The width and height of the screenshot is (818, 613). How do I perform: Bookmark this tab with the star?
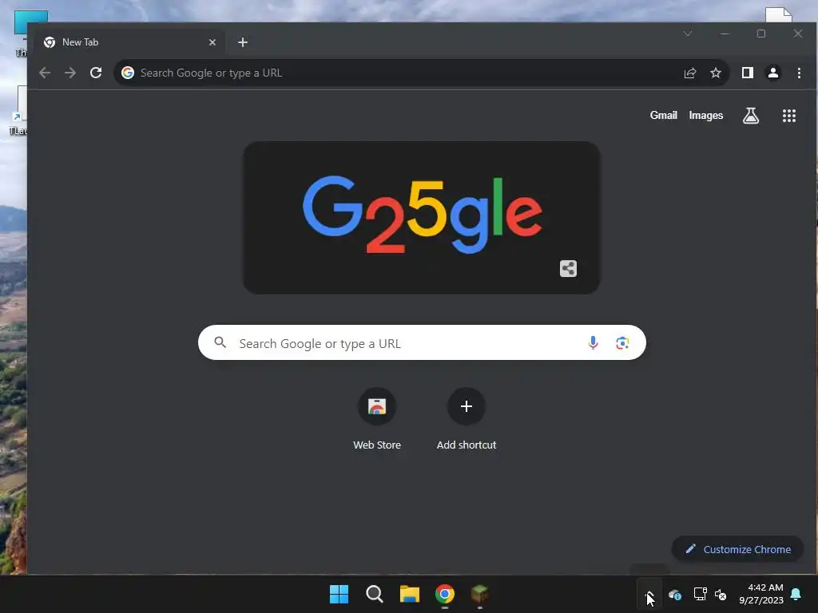(716, 73)
